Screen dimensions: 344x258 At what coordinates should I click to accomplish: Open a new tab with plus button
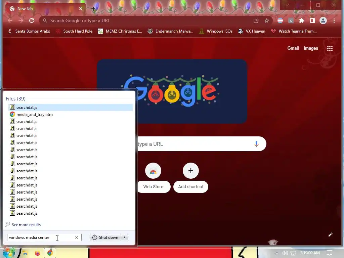[x=93, y=9]
